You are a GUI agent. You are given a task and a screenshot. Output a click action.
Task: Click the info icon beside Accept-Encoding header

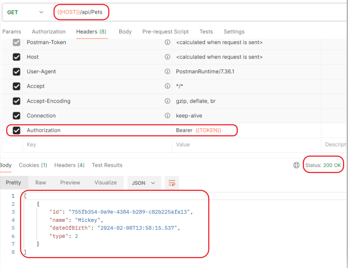click(168, 101)
